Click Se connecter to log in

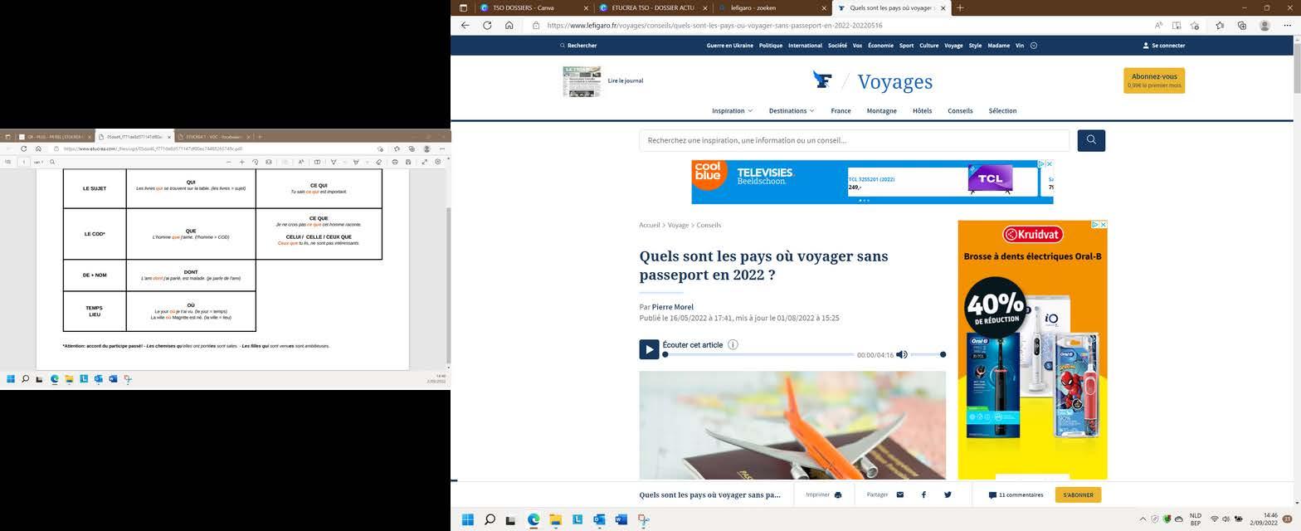(1164, 46)
